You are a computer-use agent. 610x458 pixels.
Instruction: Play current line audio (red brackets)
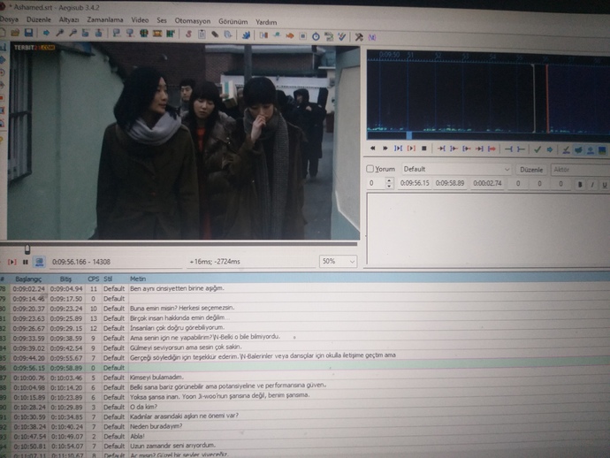pyautogui.click(x=411, y=149)
